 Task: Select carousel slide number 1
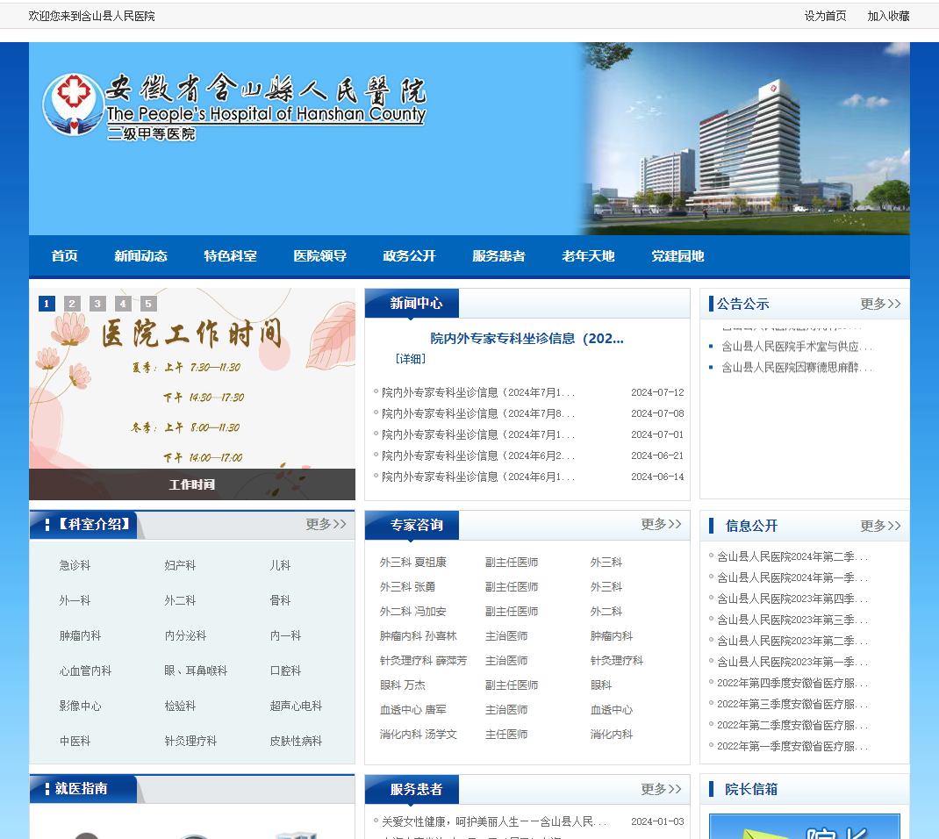click(47, 304)
